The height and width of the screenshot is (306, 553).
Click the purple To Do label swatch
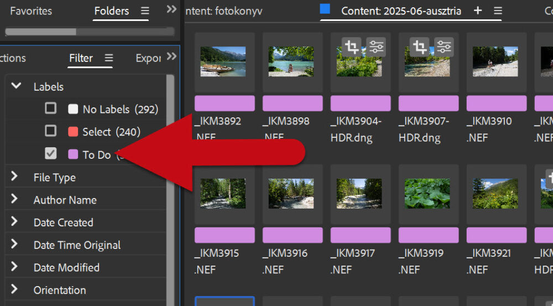point(73,154)
